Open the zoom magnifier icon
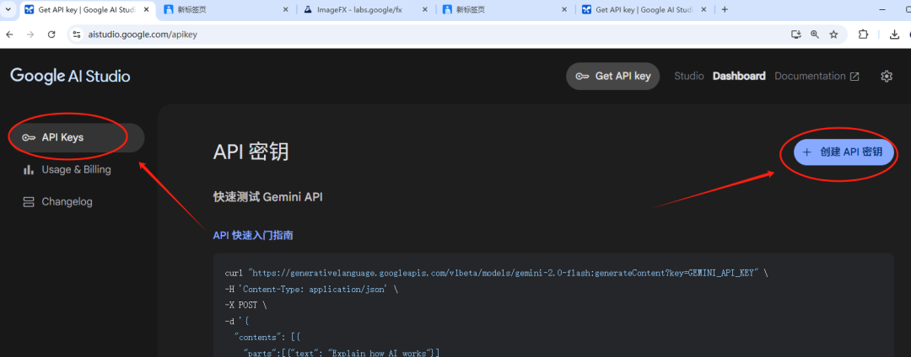Screen dimensions: 911x357 click(x=815, y=35)
